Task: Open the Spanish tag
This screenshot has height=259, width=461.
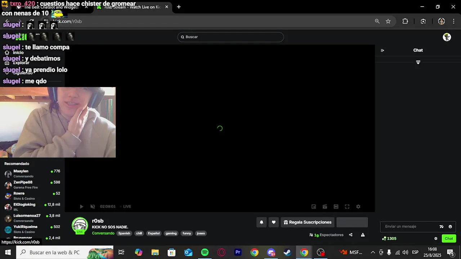Action: [124, 233]
